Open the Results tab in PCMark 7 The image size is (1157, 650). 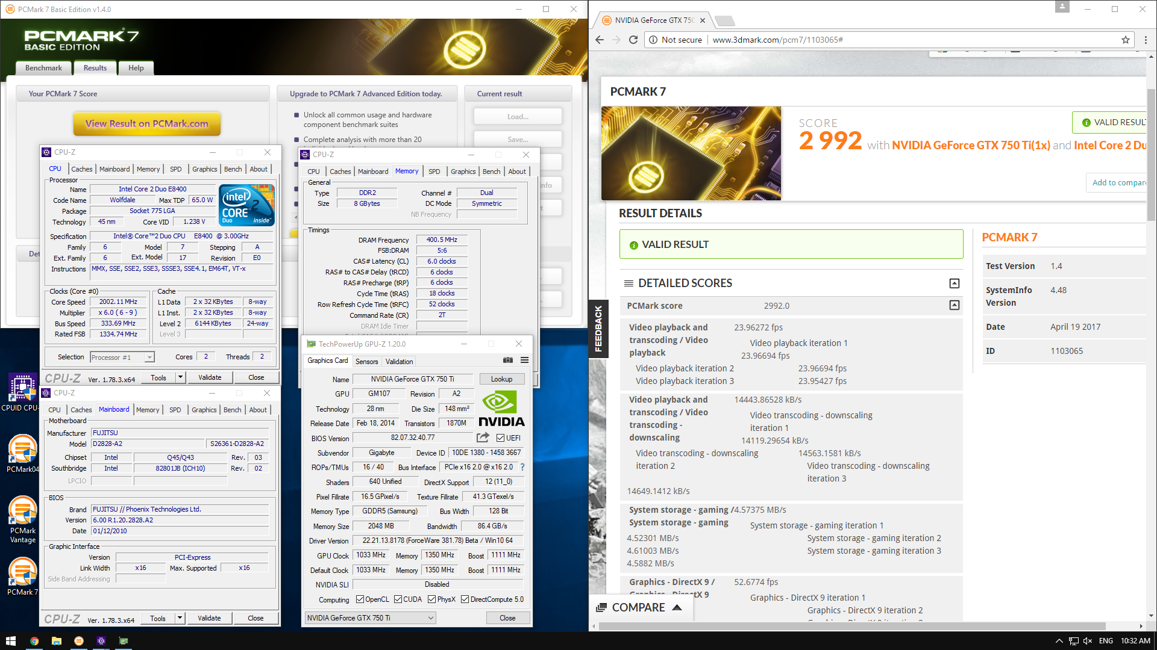pos(95,68)
